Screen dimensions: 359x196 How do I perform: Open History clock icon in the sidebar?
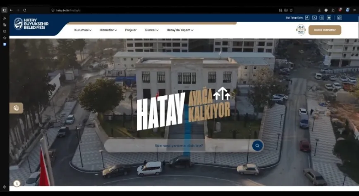(x=5, y=31)
